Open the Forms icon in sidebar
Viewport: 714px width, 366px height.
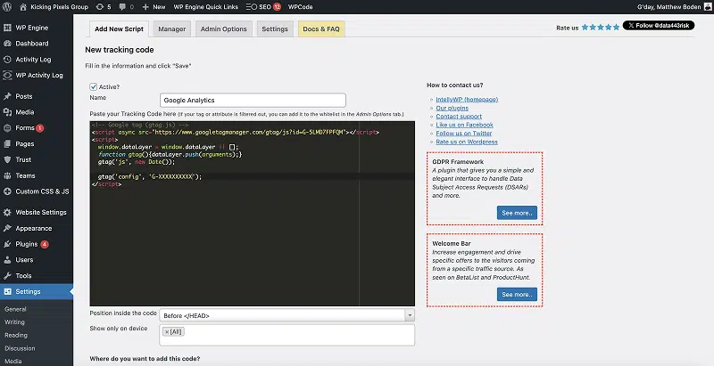click(x=7, y=128)
